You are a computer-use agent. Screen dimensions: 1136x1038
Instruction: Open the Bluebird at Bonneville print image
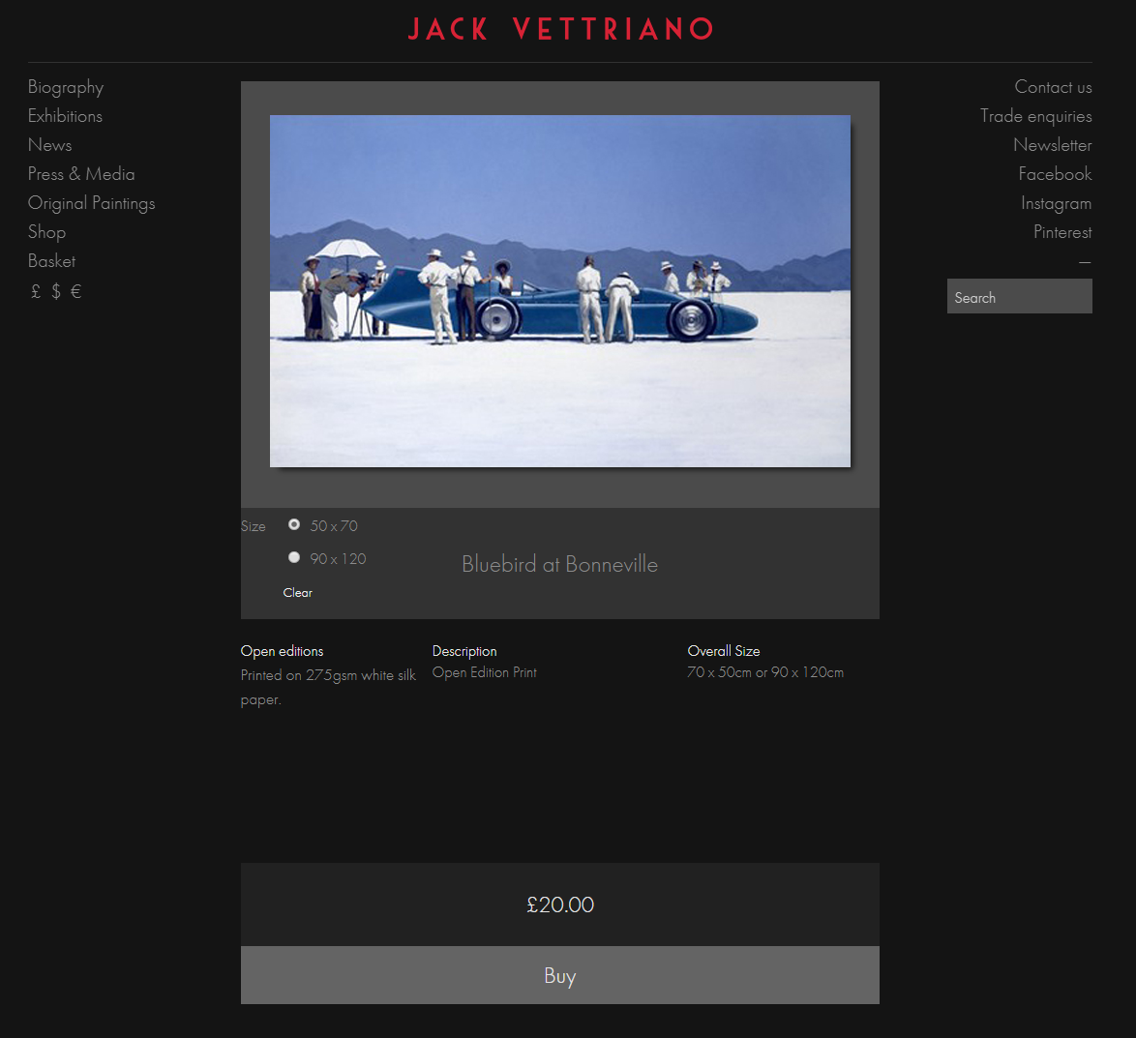[560, 291]
